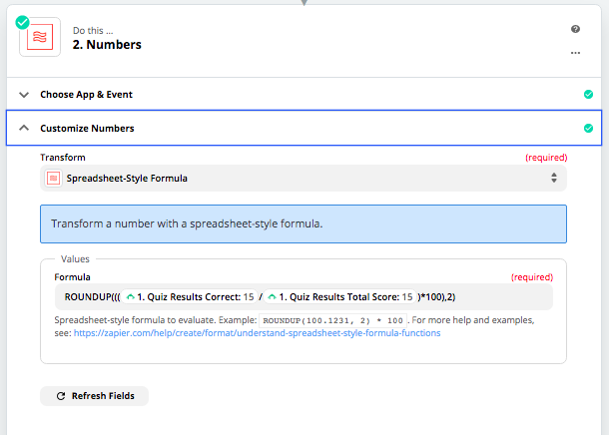This screenshot has width=609, height=435.
Task: Open the three-dot step options menu
Action: click(575, 53)
